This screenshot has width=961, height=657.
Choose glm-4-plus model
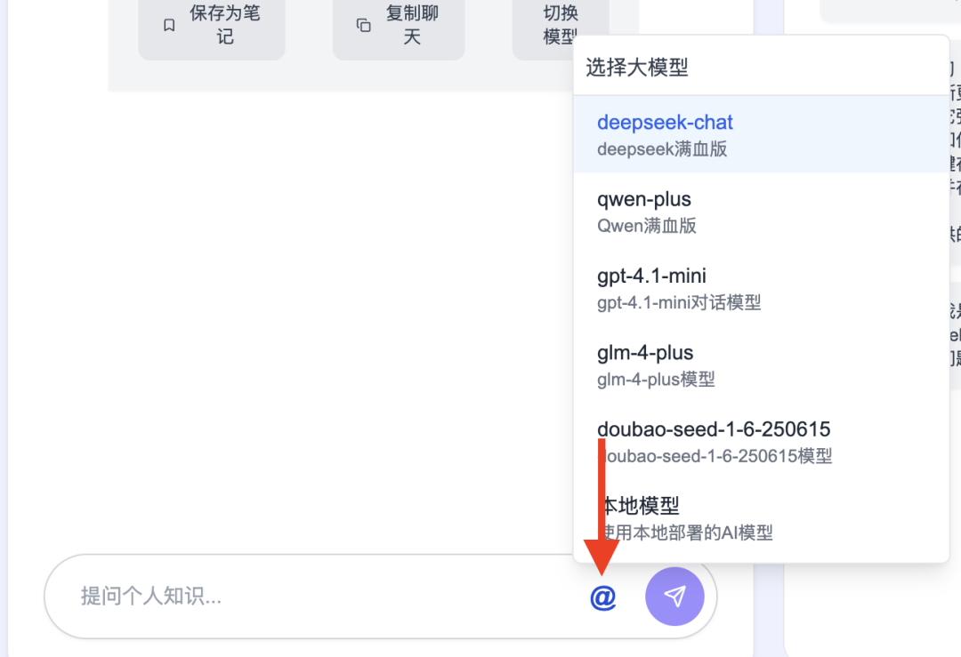[x=761, y=365]
